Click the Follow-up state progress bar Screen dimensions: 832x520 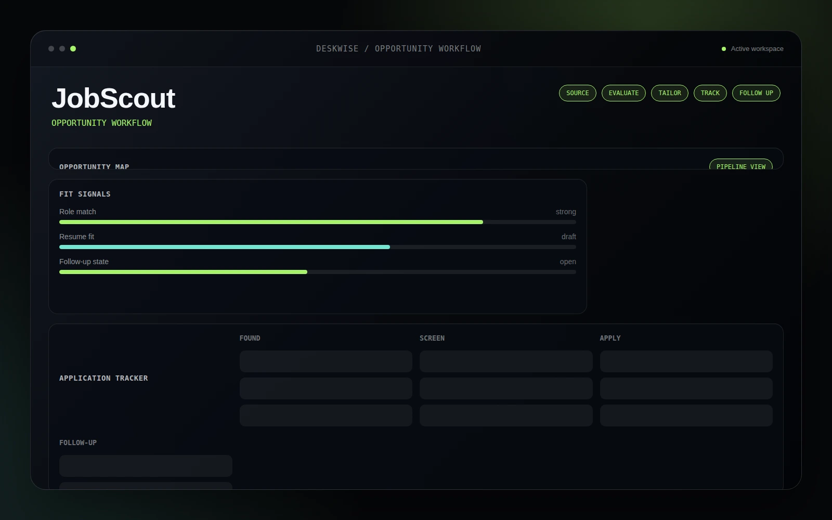tap(318, 272)
